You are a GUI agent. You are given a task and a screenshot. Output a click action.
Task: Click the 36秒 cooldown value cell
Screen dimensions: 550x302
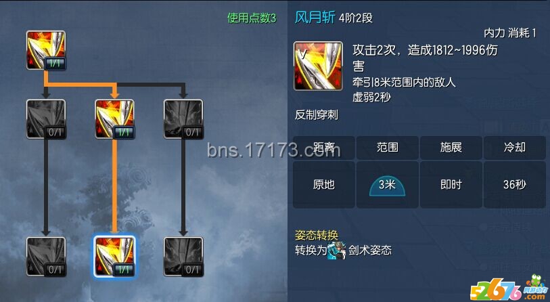pyautogui.click(x=515, y=185)
